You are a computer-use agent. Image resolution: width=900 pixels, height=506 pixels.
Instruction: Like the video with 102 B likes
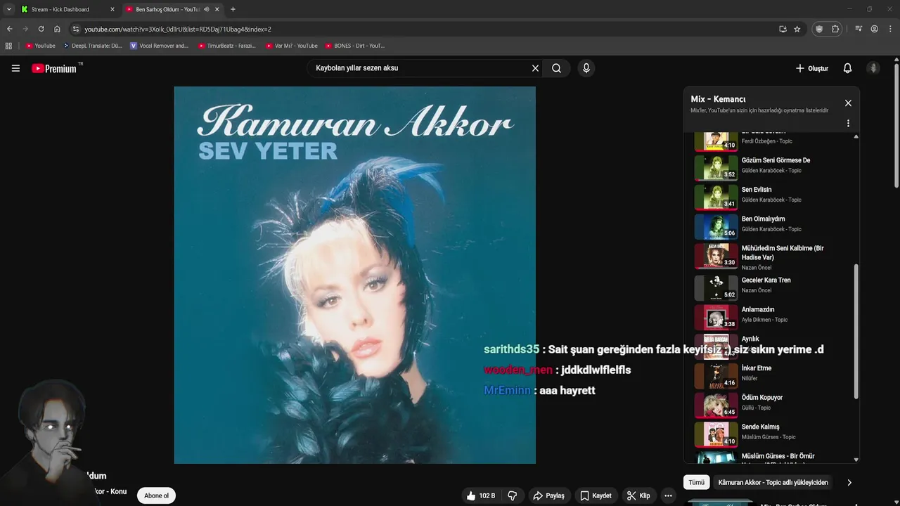coord(480,495)
